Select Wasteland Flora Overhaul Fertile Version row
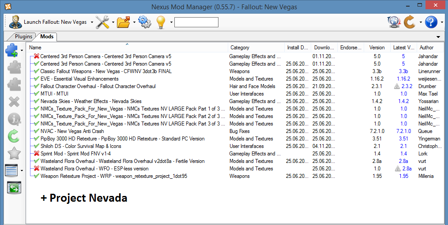 click(x=234, y=161)
